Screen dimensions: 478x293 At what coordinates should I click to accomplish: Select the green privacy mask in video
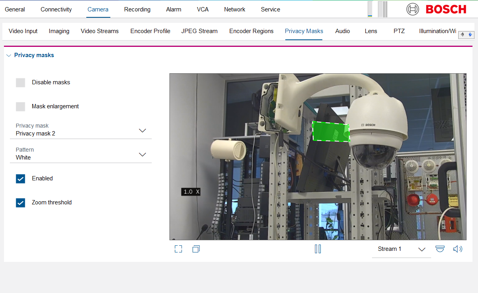[x=331, y=131]
